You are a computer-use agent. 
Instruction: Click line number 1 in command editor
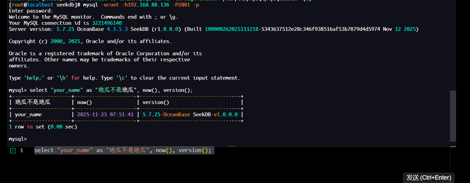pos(21,150)
